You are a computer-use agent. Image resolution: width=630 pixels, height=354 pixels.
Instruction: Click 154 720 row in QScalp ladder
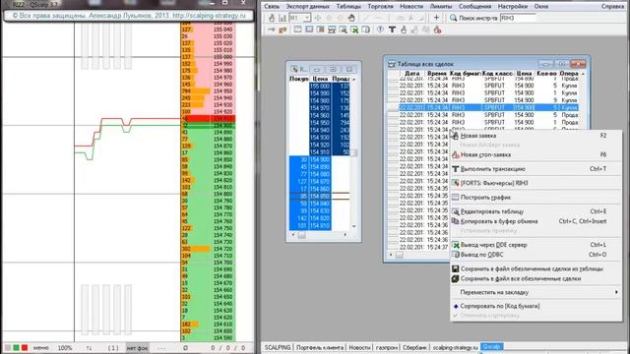pos(208,249)
